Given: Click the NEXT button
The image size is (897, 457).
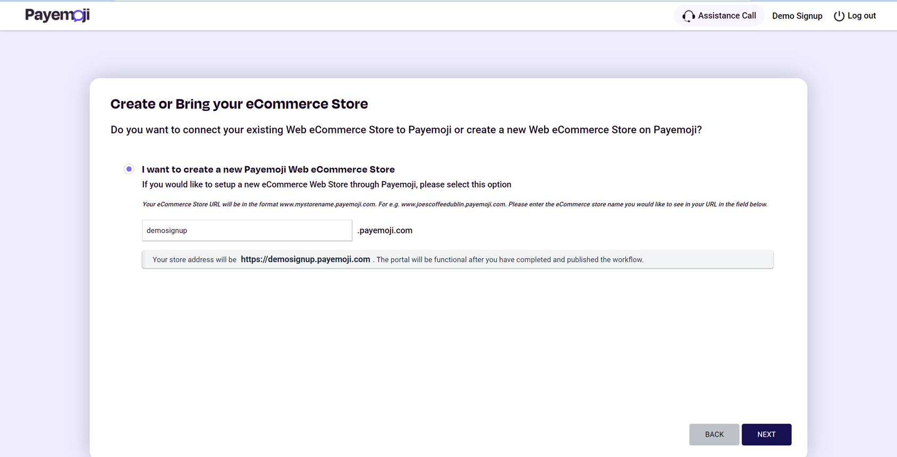Looking at the screenshot, I should (x=766, y=435).
